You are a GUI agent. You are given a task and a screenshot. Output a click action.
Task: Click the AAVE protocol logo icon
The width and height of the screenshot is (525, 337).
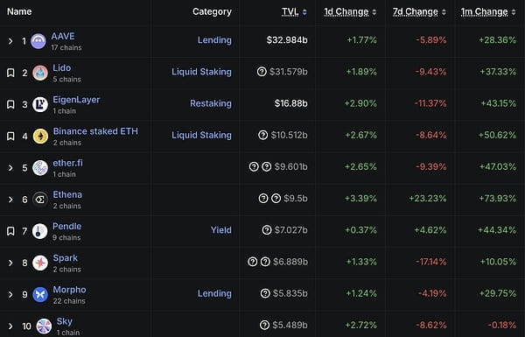(x=38, y=41)
